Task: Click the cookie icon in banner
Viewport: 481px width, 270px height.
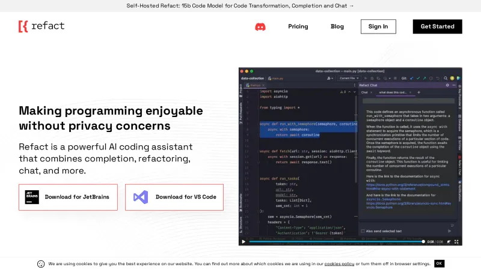Action: click(x=41, y=263)
